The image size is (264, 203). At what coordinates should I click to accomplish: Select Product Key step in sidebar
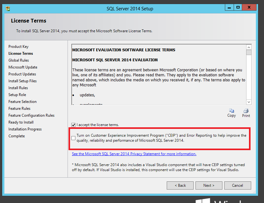coord(18,47)
